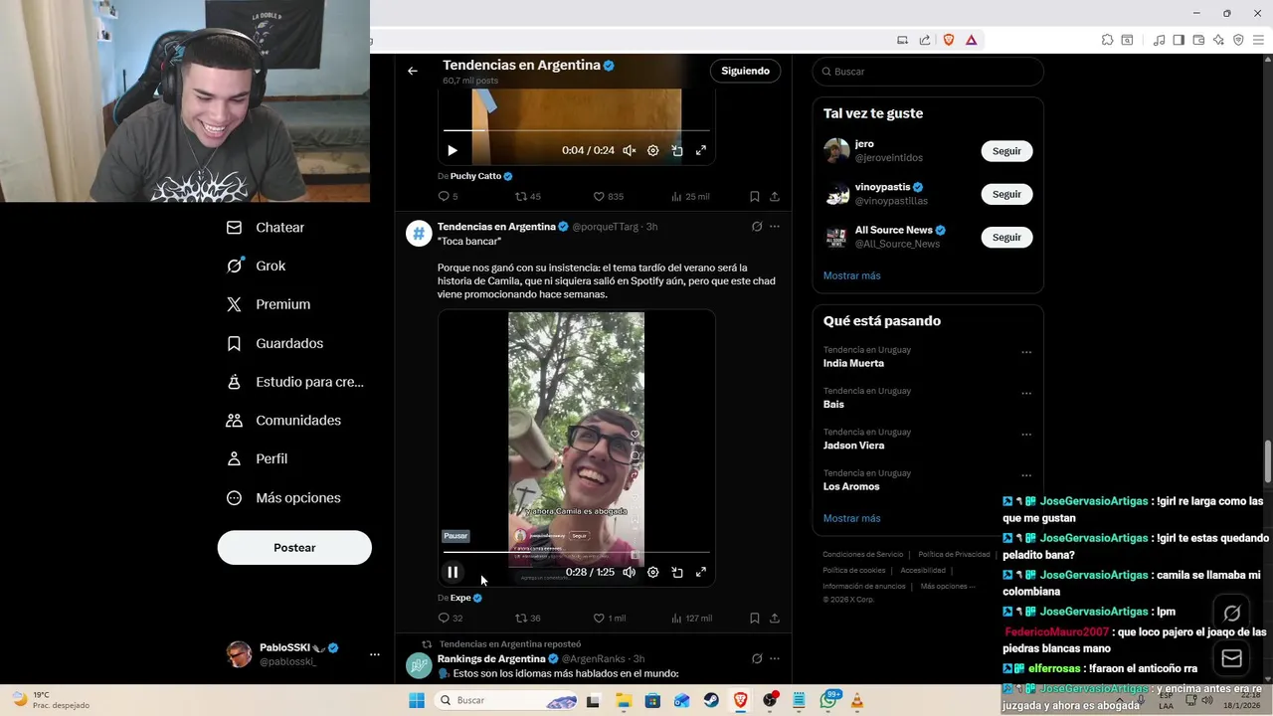This screenshot has height=716, width=1273.
Task: Follow jero with the Seguir button
Action: [x=1006, y=151]
